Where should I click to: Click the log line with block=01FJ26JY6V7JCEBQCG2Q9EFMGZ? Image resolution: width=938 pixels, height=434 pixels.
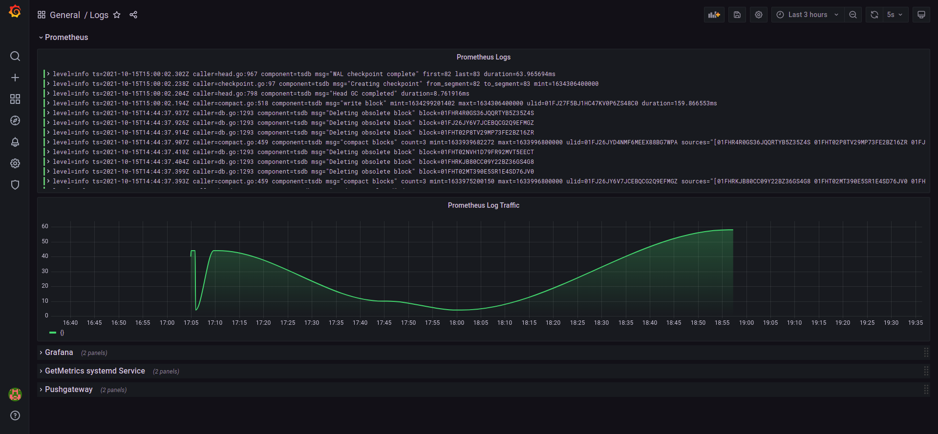tap(293, 123)
